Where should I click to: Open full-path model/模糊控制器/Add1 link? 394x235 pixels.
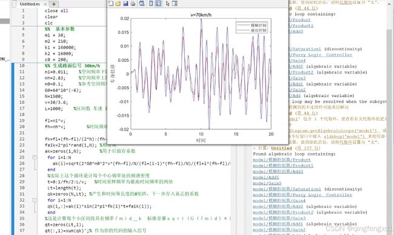pos(278,224)
